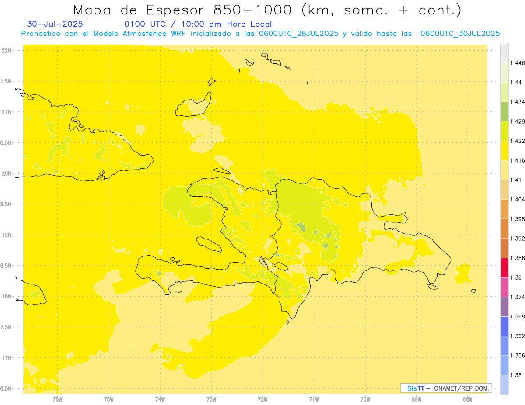Click the longitude label "69W"
This screenshot has height=405, width=525.
click(416, 399)
